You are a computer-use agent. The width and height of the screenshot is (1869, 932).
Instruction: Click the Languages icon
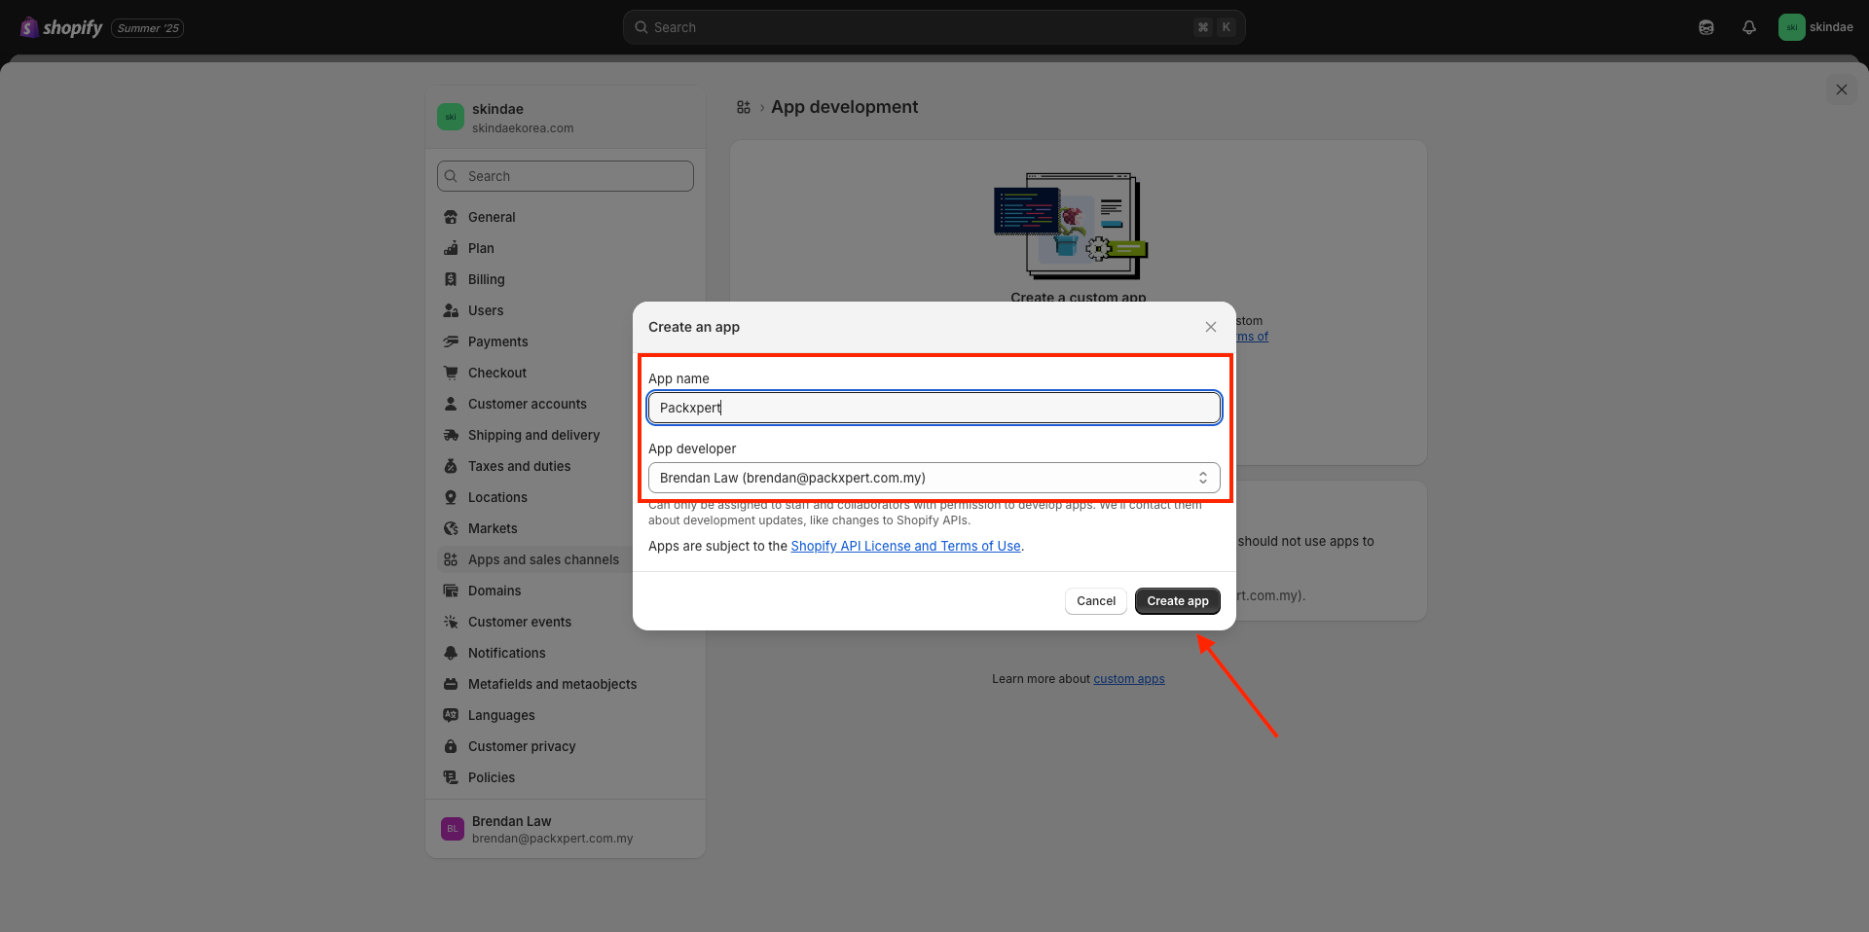pos(451,715)
